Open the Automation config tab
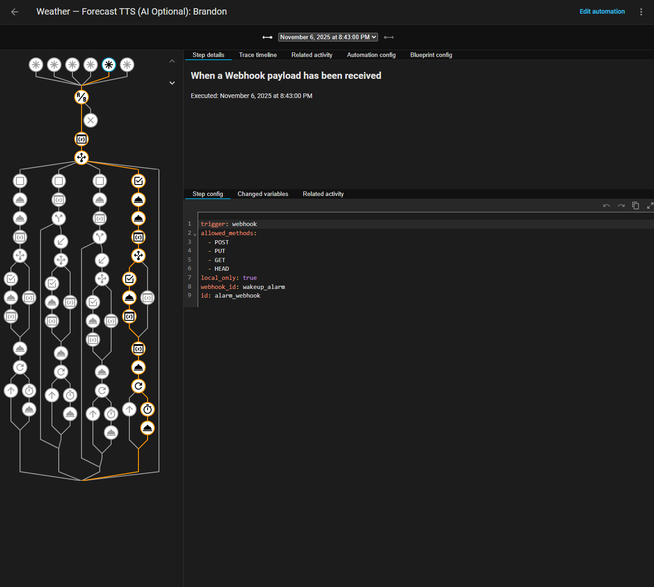The image size is (654, 587). click(371, 55)
